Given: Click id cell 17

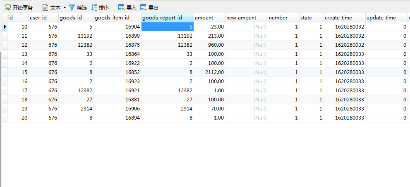Looking at the screenshot, I should tap(18, 91).
